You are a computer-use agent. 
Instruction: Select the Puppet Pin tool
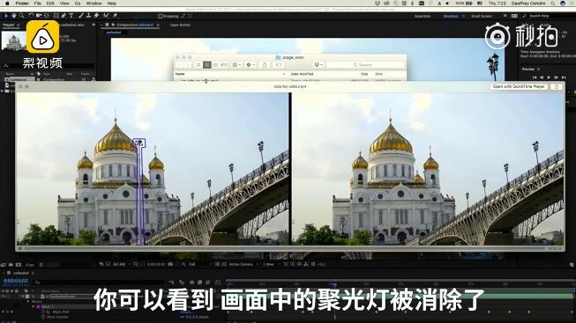click(x=115, y=16)
